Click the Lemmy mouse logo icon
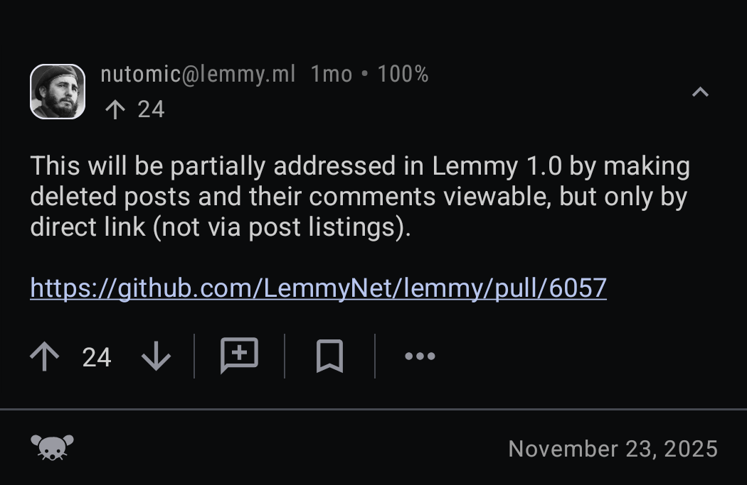The height and width of the screenshot is (485, 747). pos(52,448)
